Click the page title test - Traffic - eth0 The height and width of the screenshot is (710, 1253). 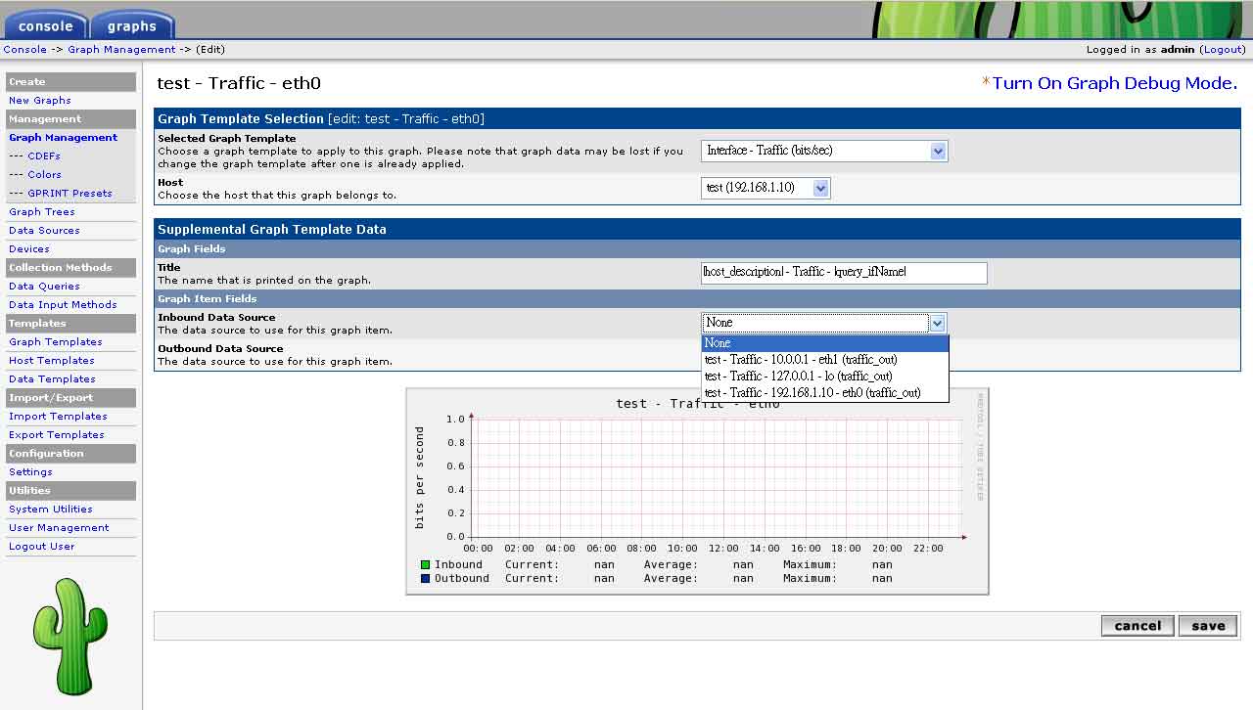tap(239, 84)
